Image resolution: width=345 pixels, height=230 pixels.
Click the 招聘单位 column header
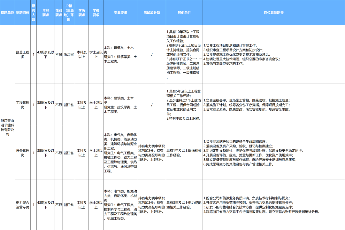[x=7, y=12]
